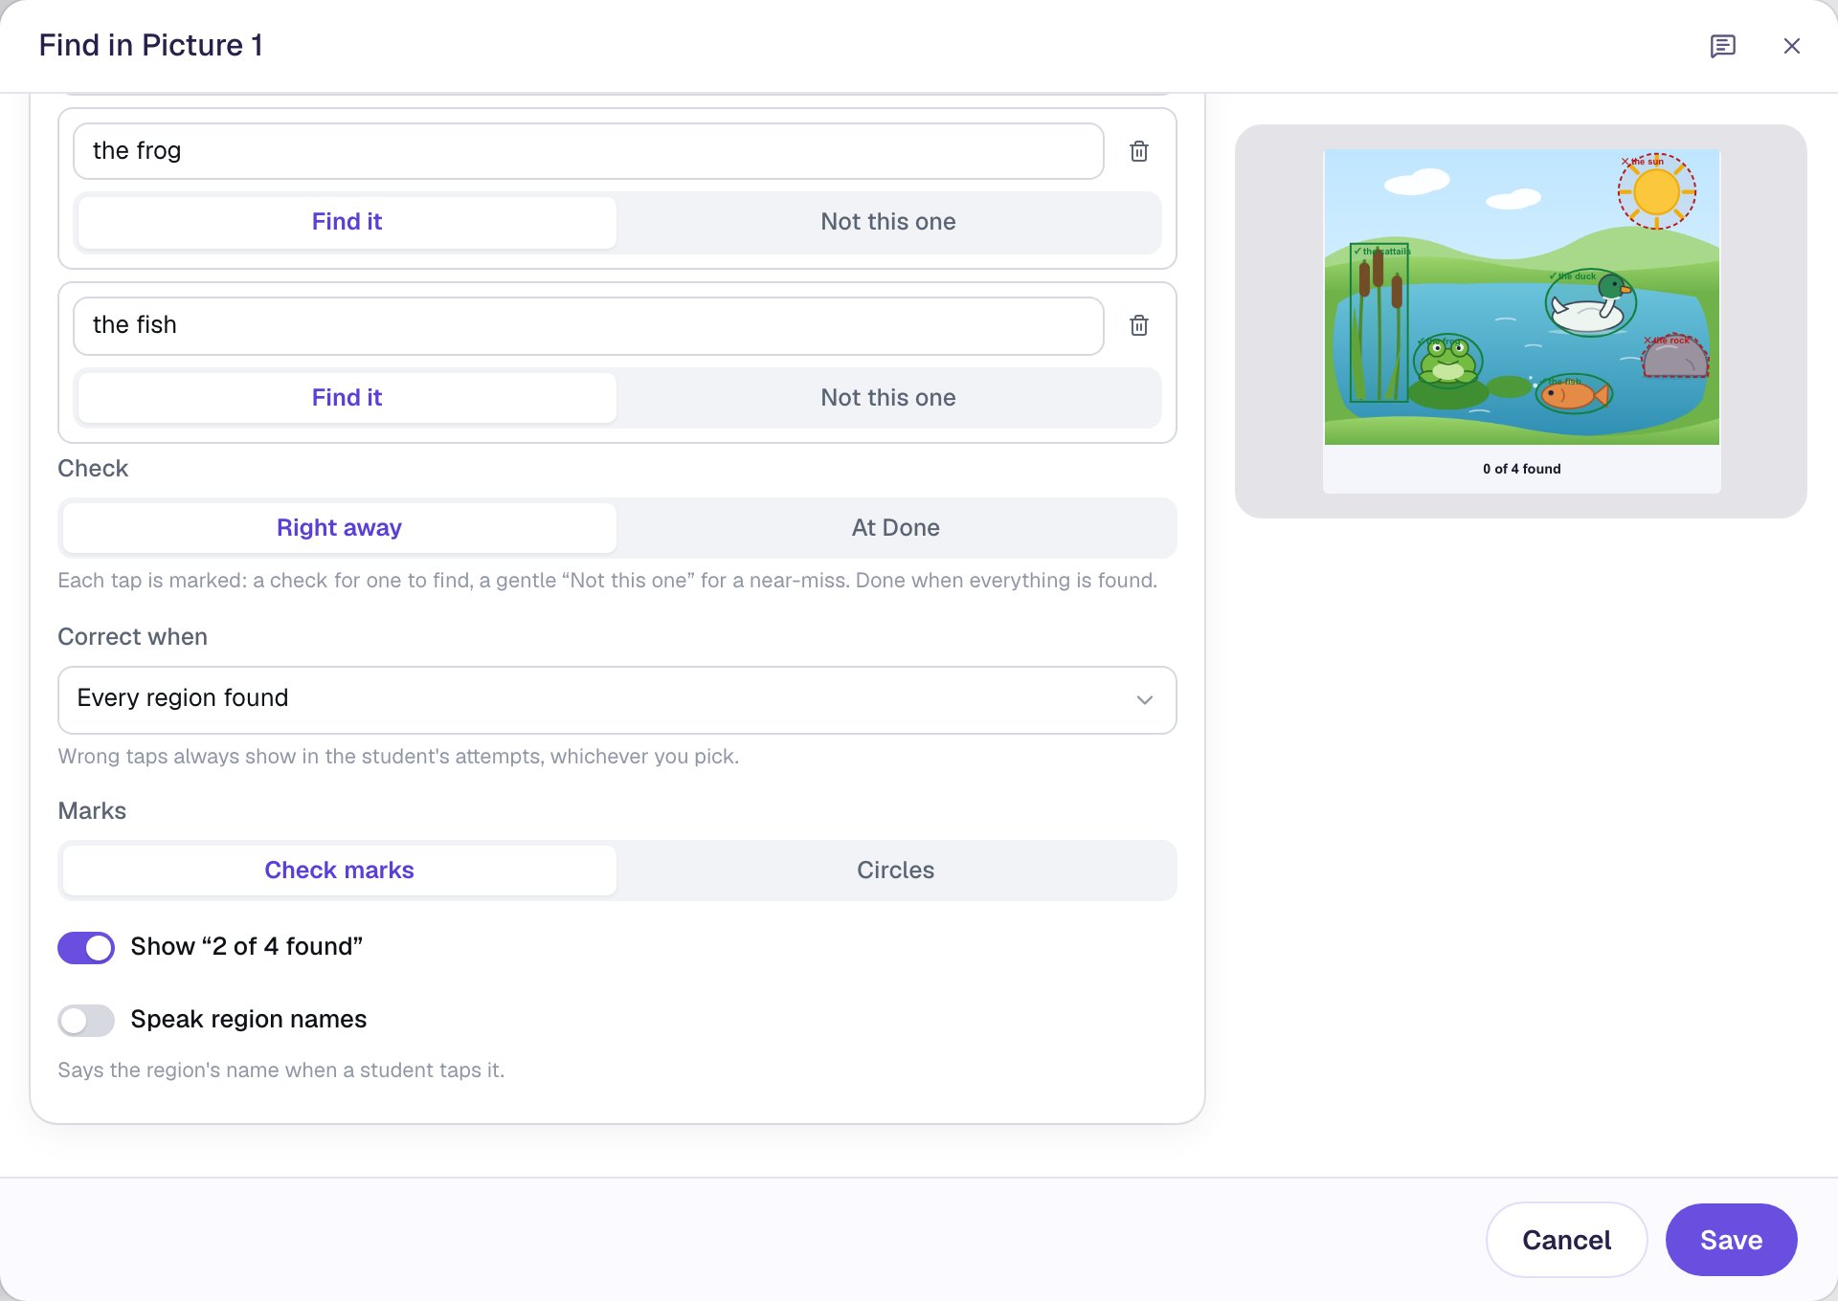Select Not this one for the fish

point(887,398)
